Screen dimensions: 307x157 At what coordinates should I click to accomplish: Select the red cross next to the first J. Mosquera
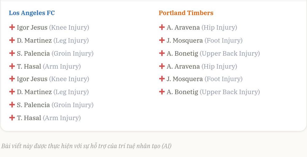[162, 40]
